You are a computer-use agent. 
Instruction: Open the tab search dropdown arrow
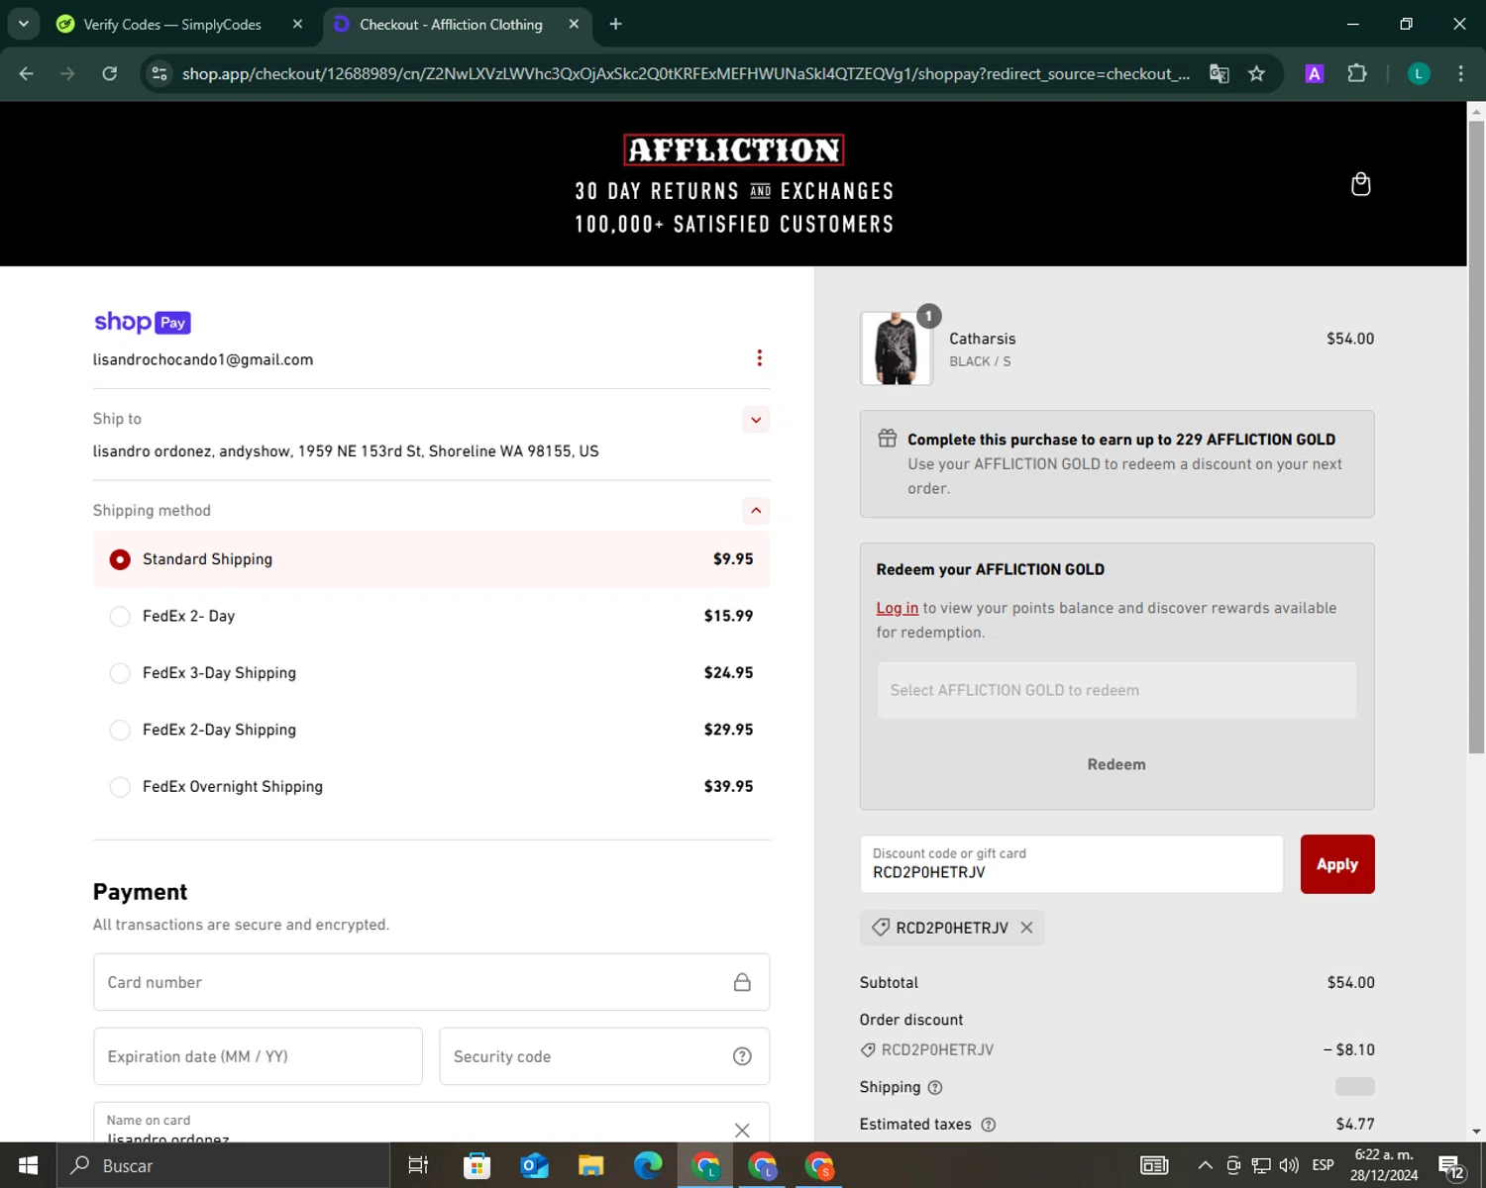pos(24,24)
